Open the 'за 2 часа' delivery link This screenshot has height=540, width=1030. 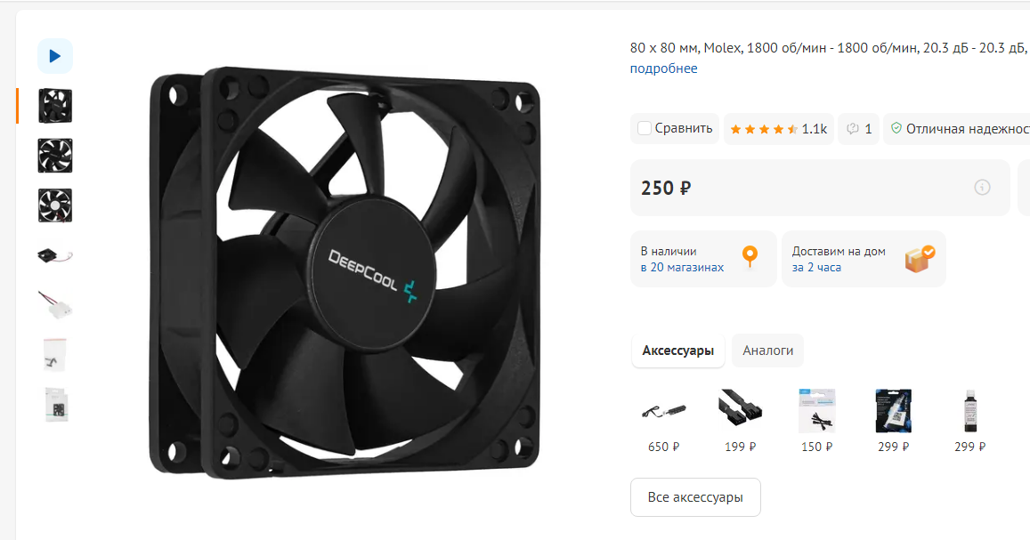[816, 268]
